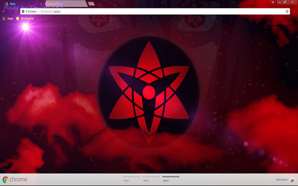The image size is (298, 186).
Task: Click the chrome logo at the bottom left
Action: coord(14,179)
